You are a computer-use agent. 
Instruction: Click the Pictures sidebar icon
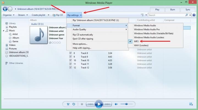pyautogui.click(x=7, y=49)
